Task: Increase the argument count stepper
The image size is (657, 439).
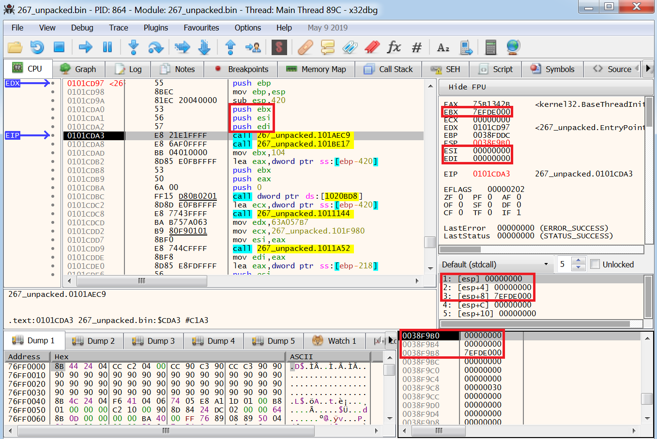Action: pos(578,262)
